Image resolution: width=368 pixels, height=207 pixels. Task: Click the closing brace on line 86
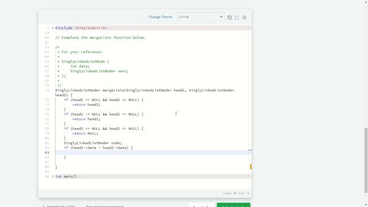(56, 167)
